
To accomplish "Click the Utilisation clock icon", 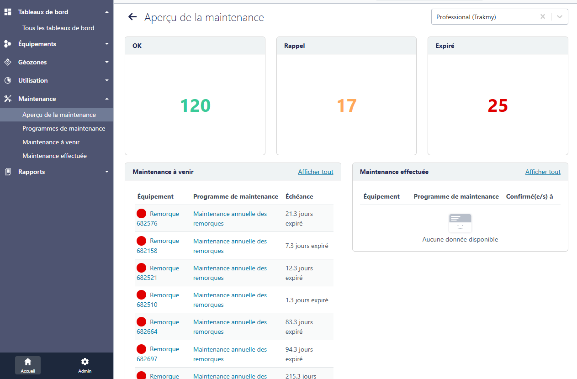I will (8, 80).
